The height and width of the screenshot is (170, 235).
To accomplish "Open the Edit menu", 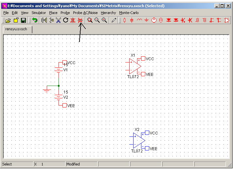I will tap(15, 13).
